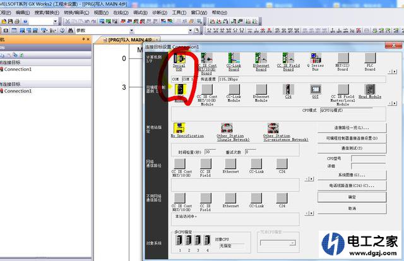
Task: Click the 通信测试(T) button
Action: pos(352,149)
